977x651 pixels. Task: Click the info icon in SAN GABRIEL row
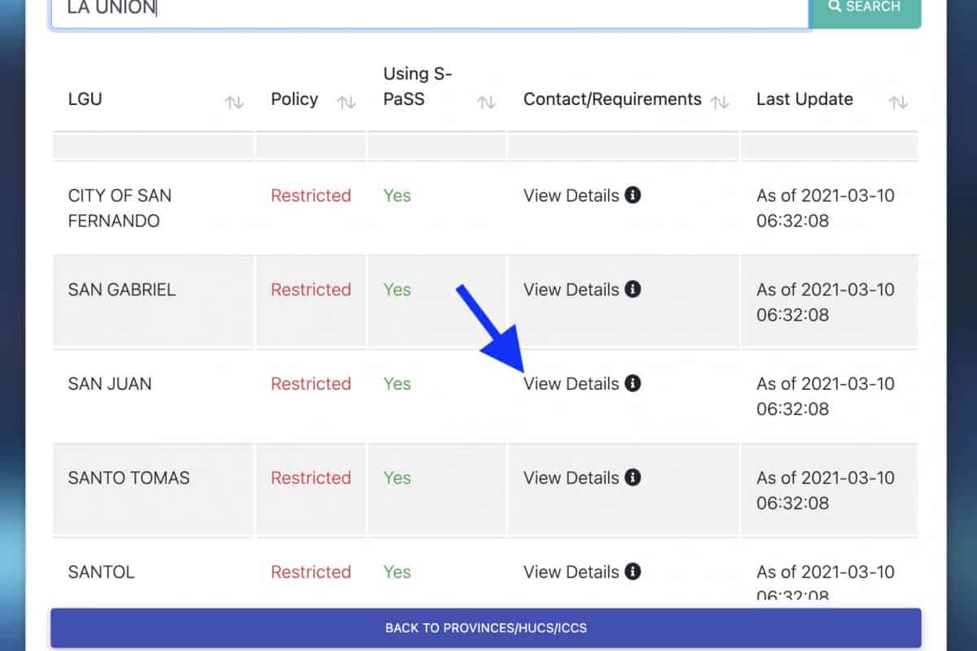coord(633,289)
